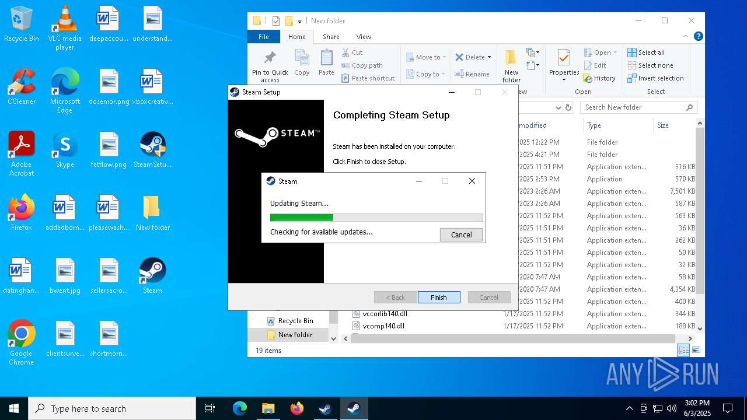Click Paste shortcut in the Explorer ribbon
The height and width of the screenshot is (420, 747).
[368, 78]
